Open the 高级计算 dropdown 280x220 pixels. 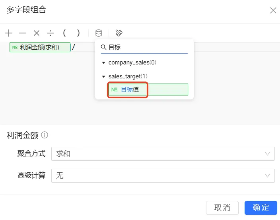[x=163, y=175]
